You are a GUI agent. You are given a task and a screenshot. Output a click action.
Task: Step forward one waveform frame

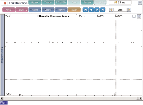(97, 10)
